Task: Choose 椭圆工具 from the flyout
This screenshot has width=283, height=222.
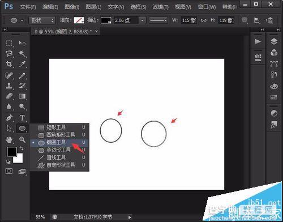Action: 59,142
